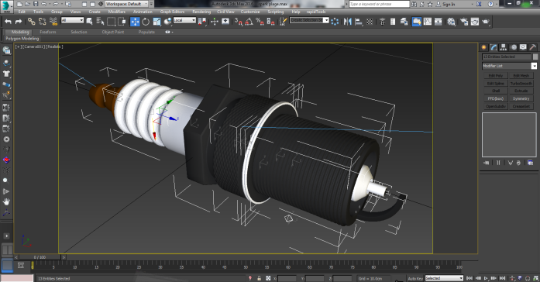Click the object color swatch beside the name field
Screen dimensions: 540x282
click(535, 57)
